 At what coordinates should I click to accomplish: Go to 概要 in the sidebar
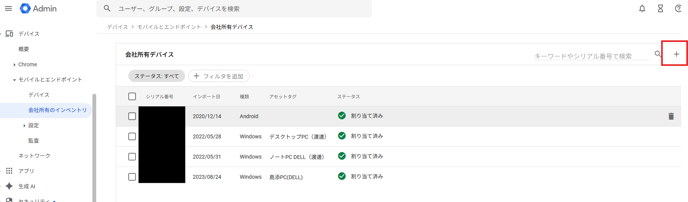coord(24,49)
